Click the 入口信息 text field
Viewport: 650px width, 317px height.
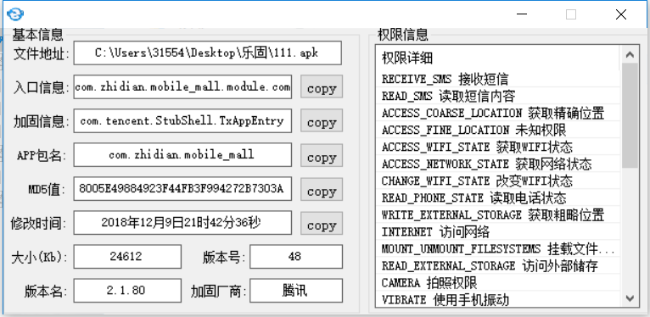182,87
